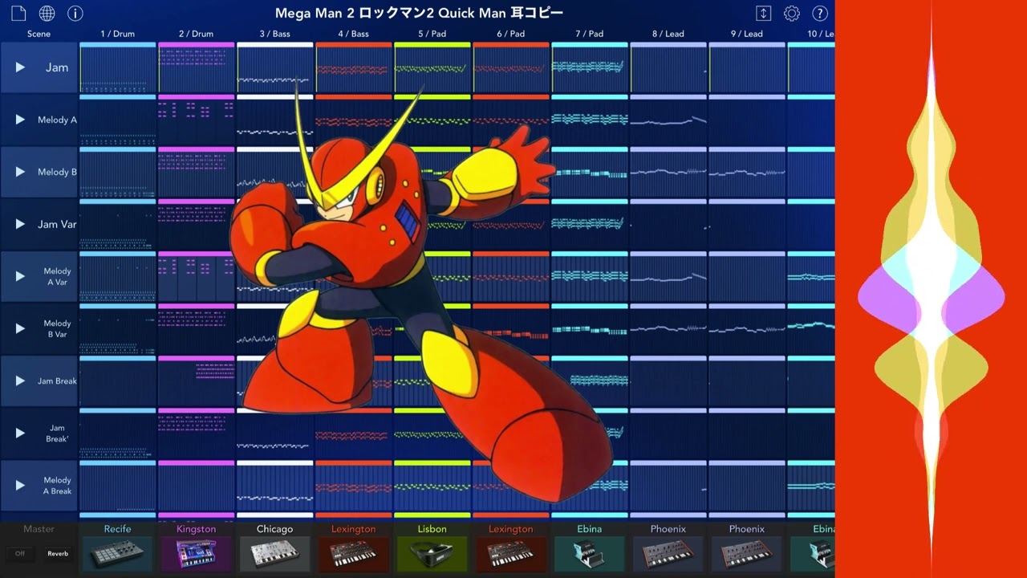Select the Jam Break clip on track 2 Drum

[x=196, y=381]
